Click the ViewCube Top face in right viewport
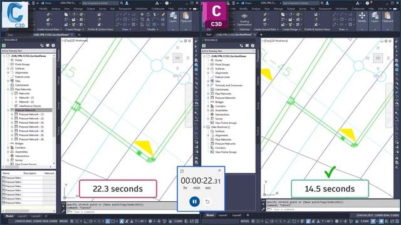Image resolution: width=401 pixels, height=225 pixels. 378,58
